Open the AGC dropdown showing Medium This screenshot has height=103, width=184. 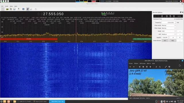click(169, 34)
